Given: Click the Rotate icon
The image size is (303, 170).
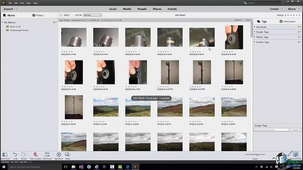Looking at the screenshot, I should click(23, 154).
